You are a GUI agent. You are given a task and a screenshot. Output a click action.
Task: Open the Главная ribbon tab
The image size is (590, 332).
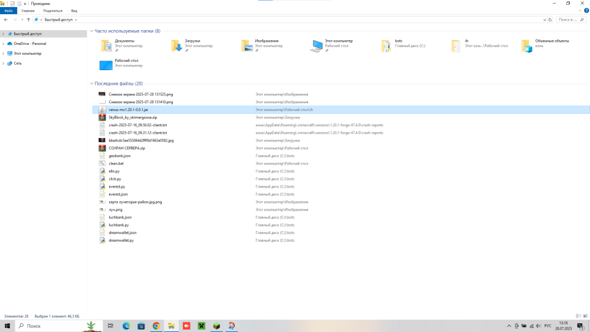pos(28,11)
